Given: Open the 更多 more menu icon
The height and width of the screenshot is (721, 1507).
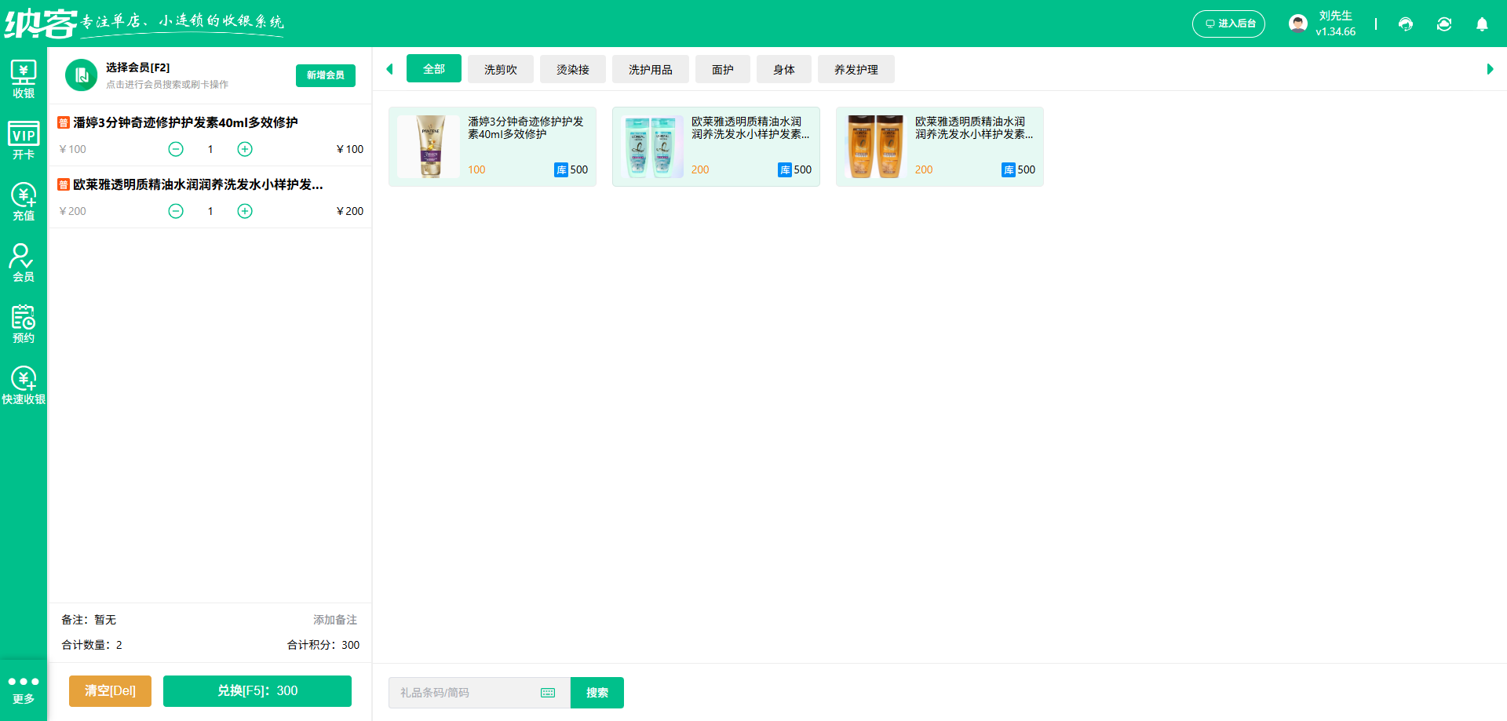Looking at the screenshot, I should coord(24,690).
